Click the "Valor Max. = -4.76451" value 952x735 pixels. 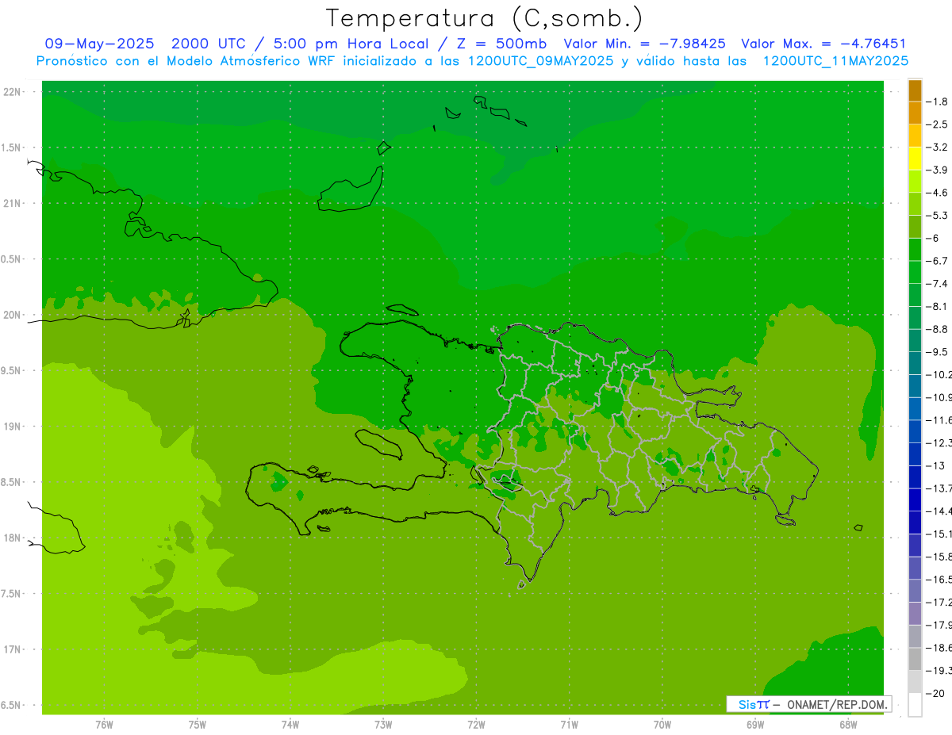[x=823, y=44]
